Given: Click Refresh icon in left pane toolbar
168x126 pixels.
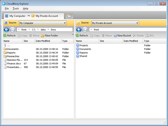Looking at the screenshot, I should 5,36.
